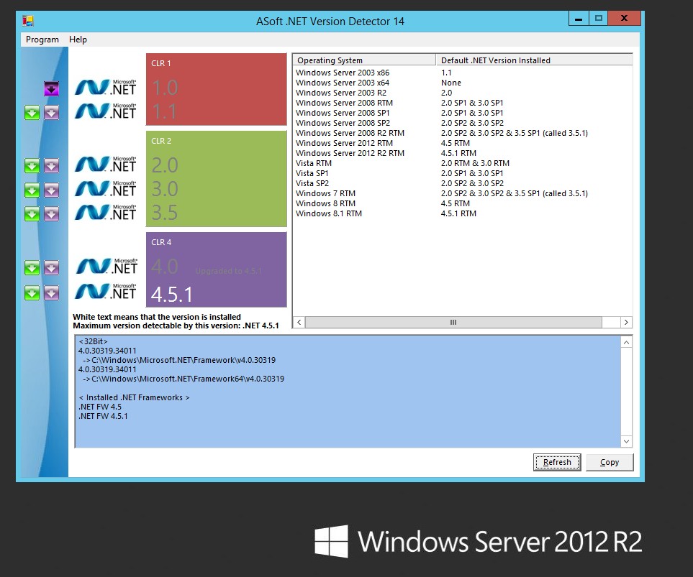Click the greyed 4.0 version in CLR 4 tile

coord(165,267)
